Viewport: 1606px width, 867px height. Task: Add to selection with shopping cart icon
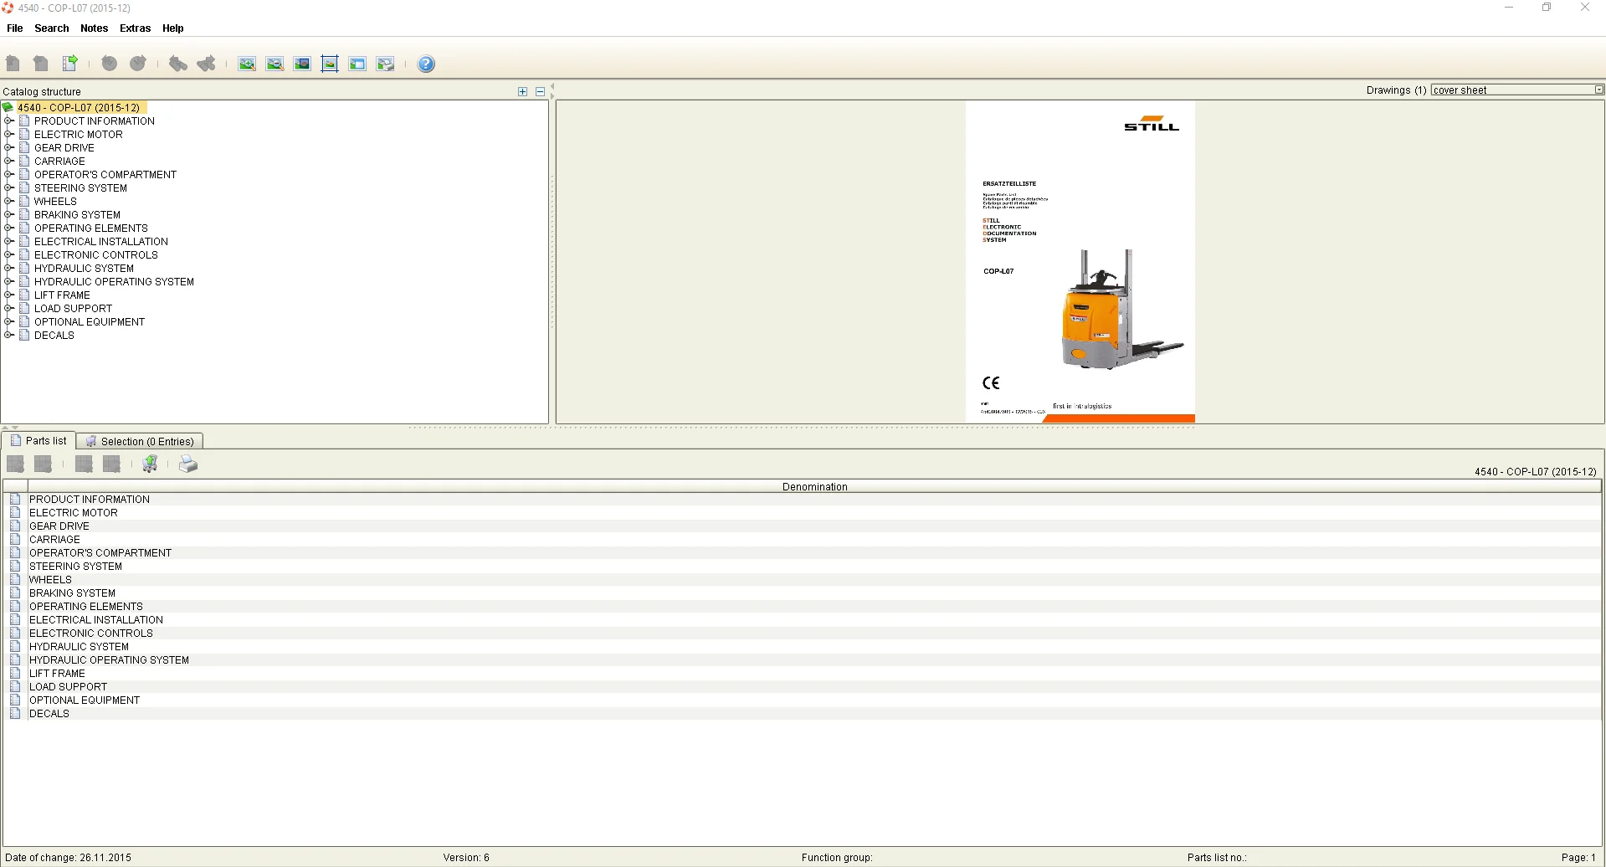(x=150, y=464)
